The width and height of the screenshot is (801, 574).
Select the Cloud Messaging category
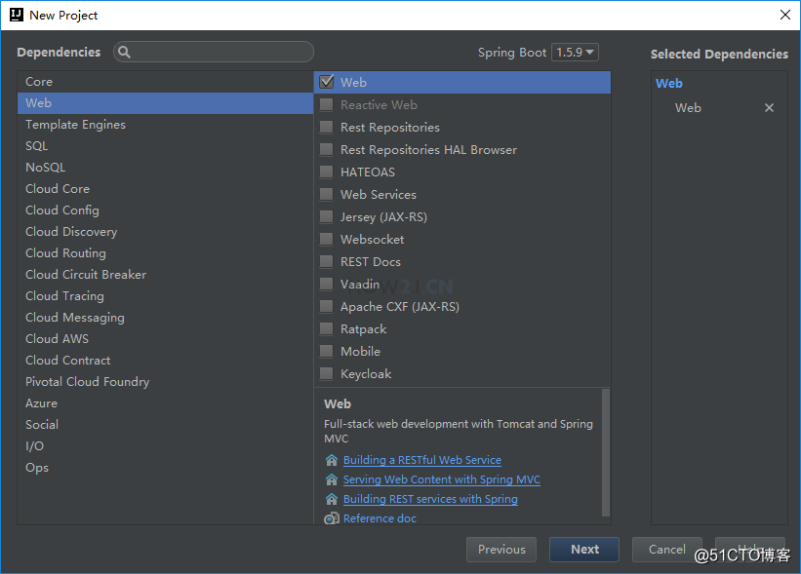click(x=165, y=318)
